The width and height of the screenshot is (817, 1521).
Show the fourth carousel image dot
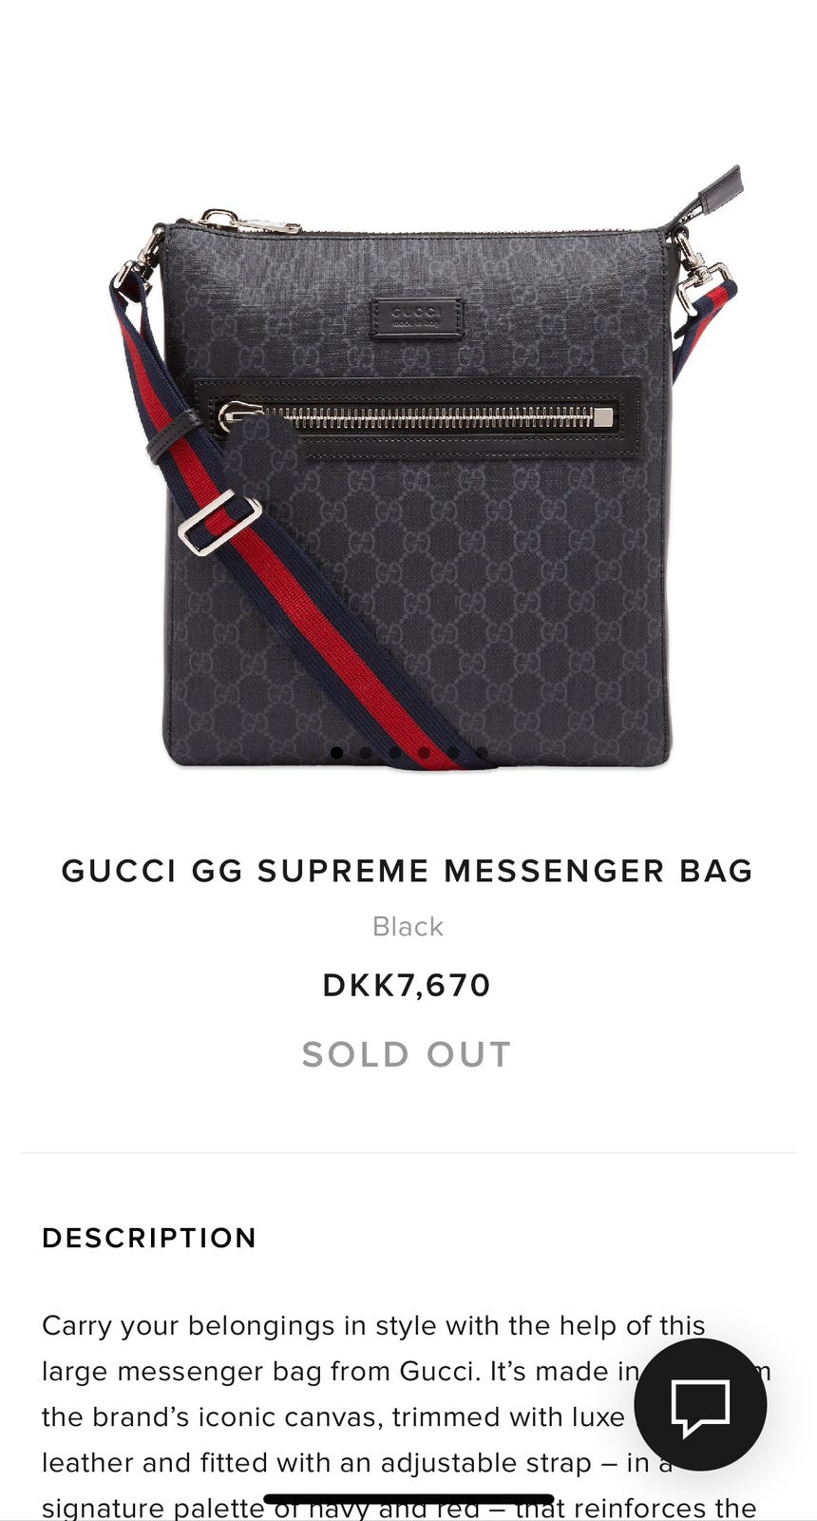pyautogui.click(x=424, y=753)
